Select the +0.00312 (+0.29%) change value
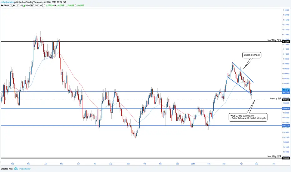The image size is (291, 172). point(34,6)
